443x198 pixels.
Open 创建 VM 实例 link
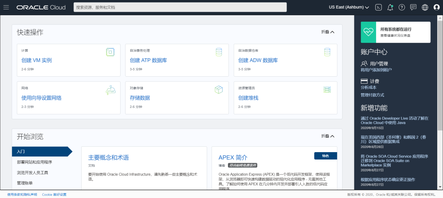(37, 60)
